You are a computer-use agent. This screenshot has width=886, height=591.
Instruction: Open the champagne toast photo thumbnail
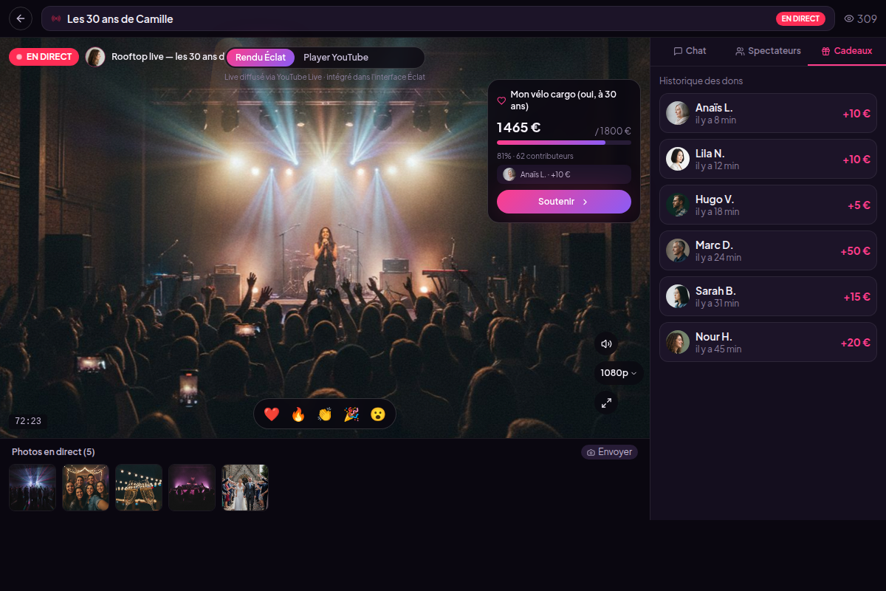coord(139,488)
